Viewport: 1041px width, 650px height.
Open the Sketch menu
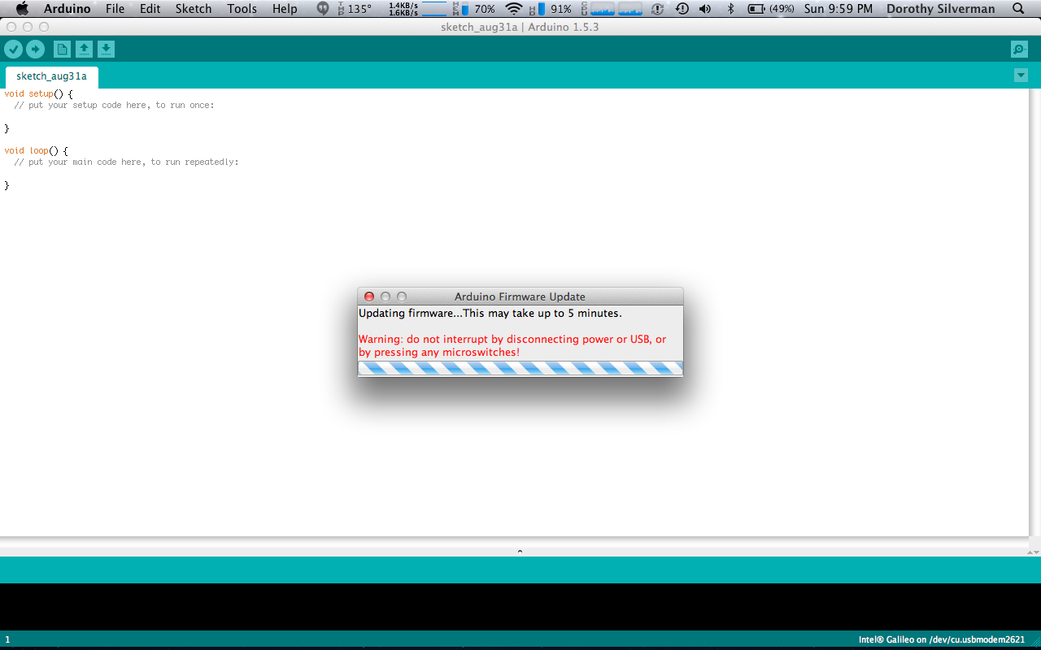194,9
